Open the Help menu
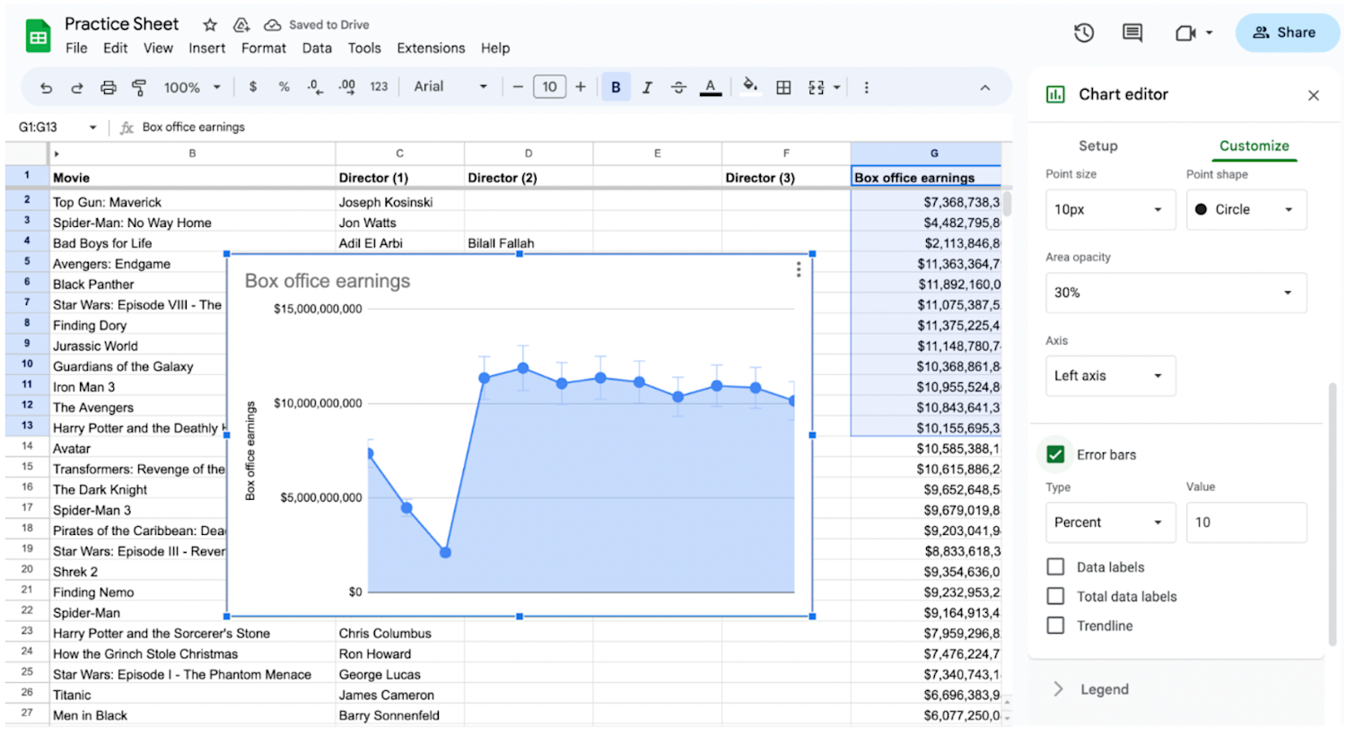The height and width of the screenshot is (736, 1346). point(494,48)
